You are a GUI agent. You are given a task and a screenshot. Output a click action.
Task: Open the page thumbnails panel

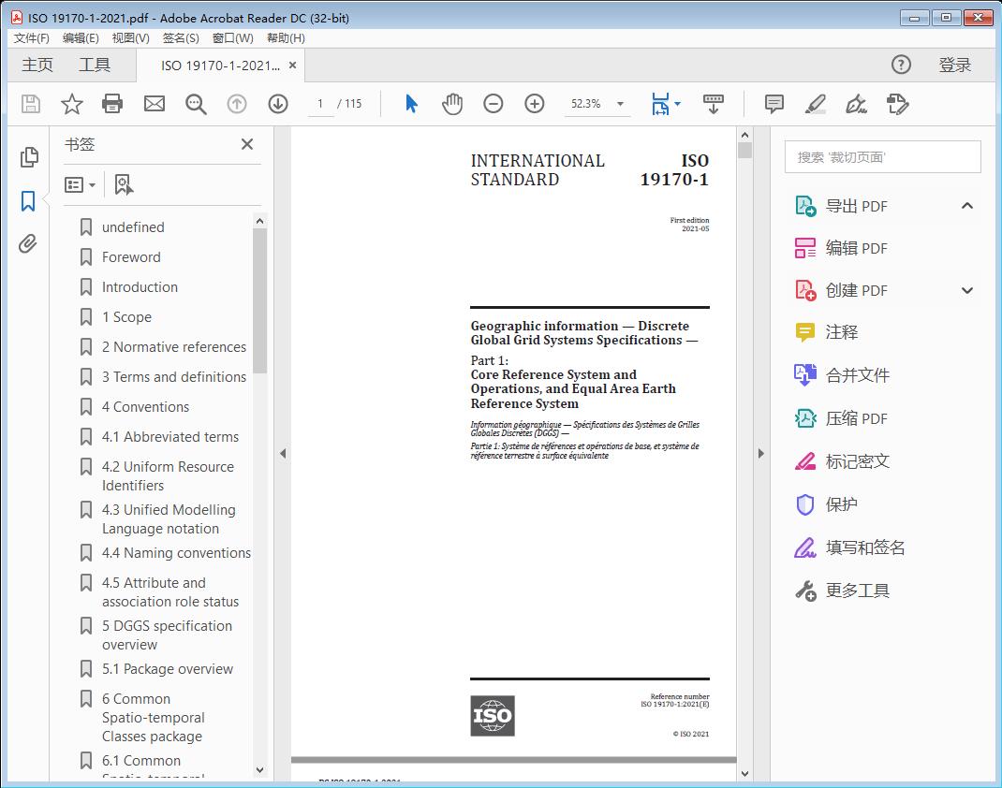[28, 157]
